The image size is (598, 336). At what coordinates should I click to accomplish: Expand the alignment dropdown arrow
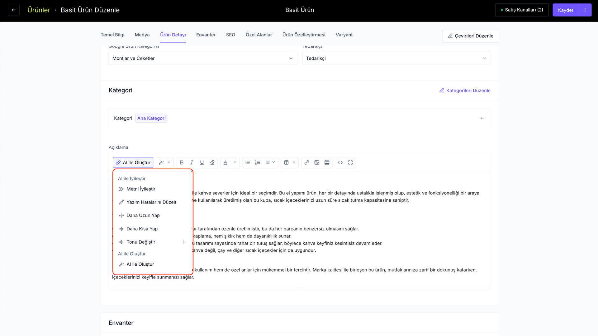273,162
